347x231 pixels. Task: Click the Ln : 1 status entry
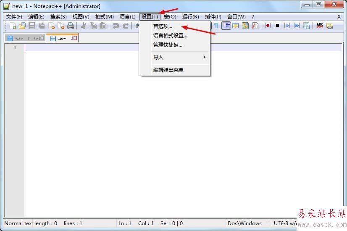(125, 223)
